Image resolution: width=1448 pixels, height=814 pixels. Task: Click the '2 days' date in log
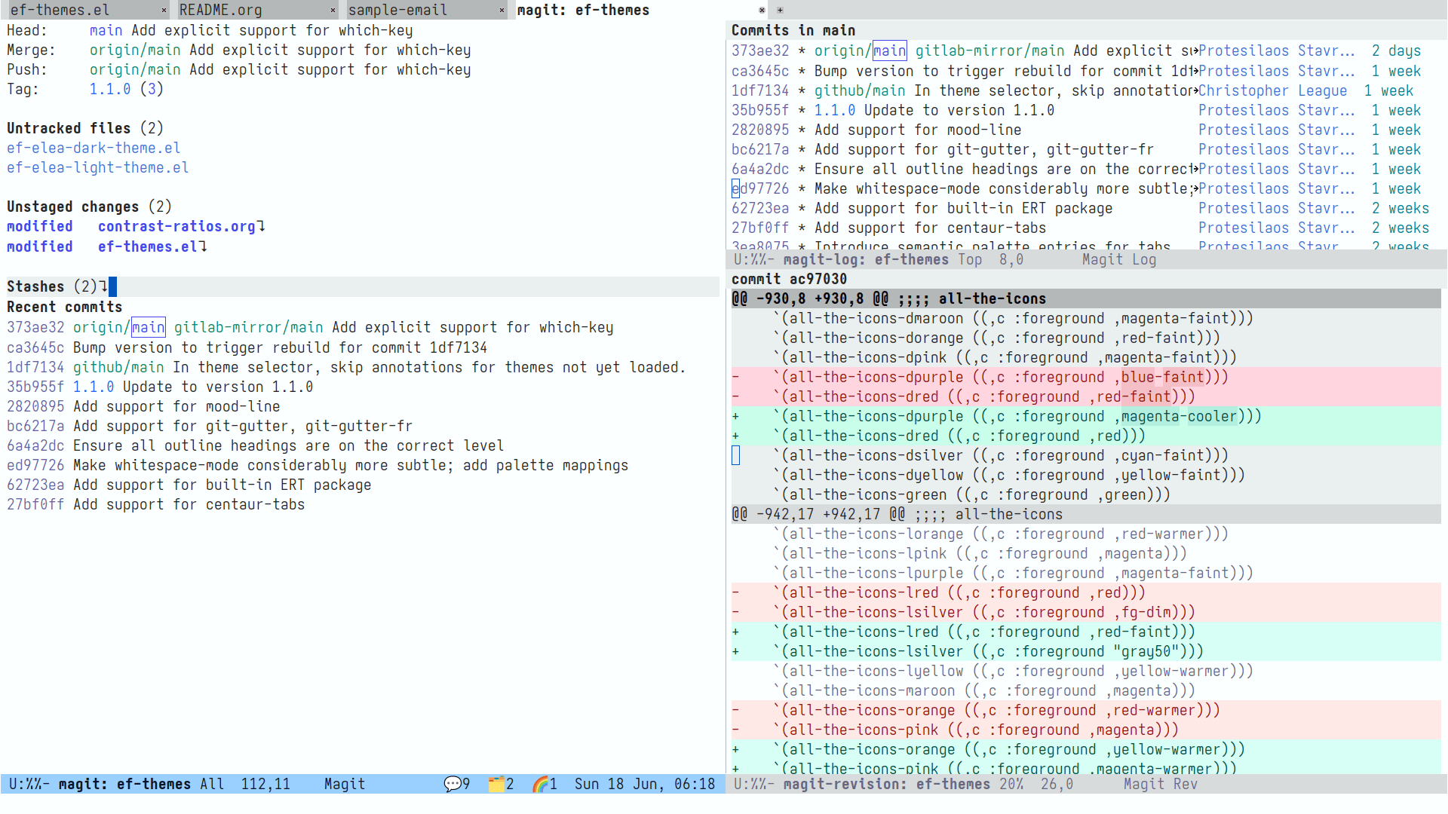(1397, 50)
